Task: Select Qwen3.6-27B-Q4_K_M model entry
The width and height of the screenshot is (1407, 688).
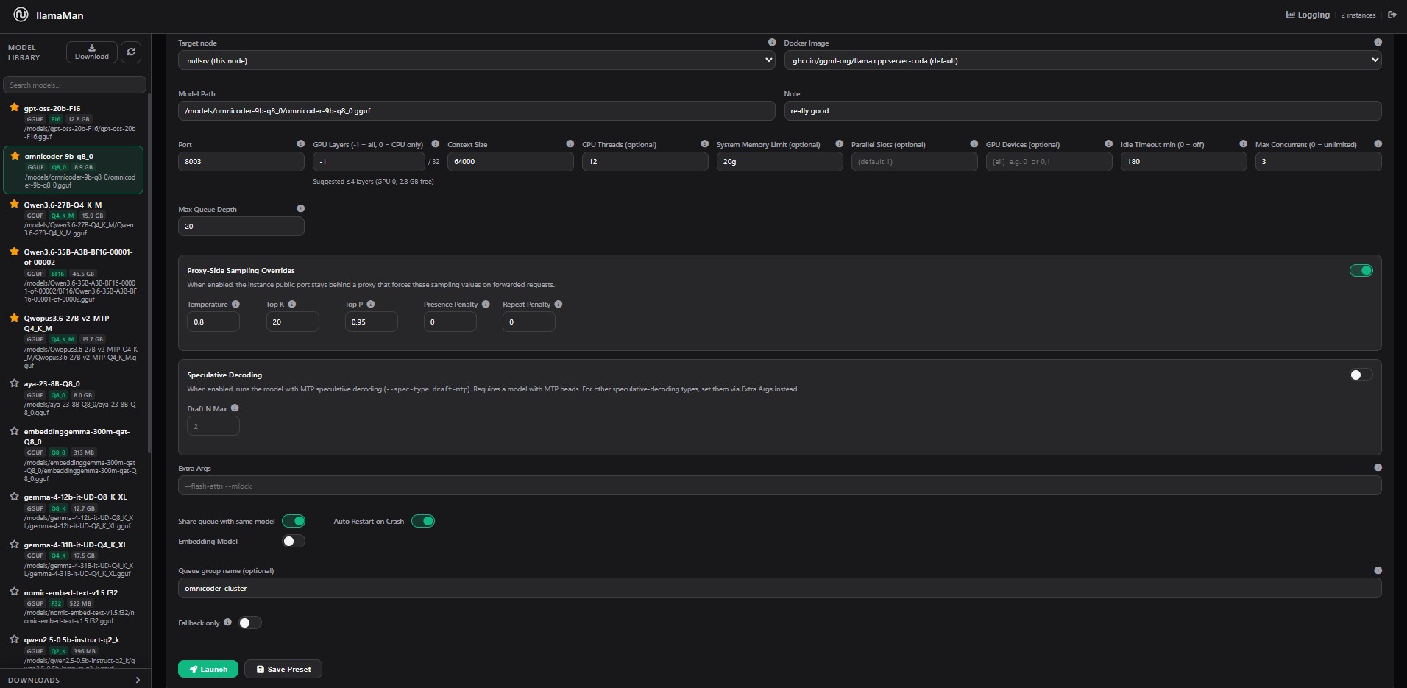Action: [74, 218]
